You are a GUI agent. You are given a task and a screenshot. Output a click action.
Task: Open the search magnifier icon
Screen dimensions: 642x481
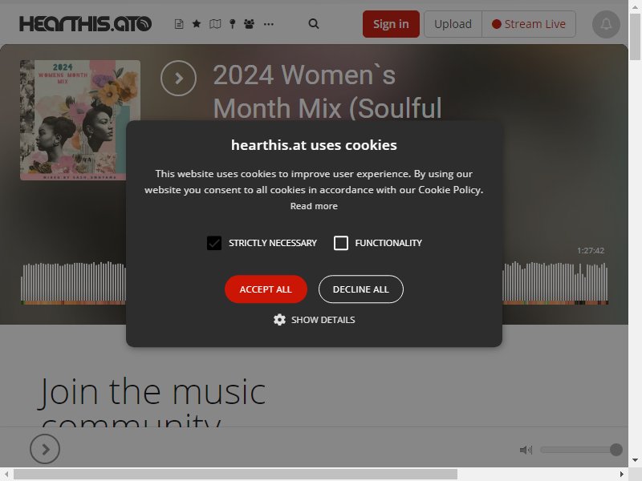(x=314, y=24)
